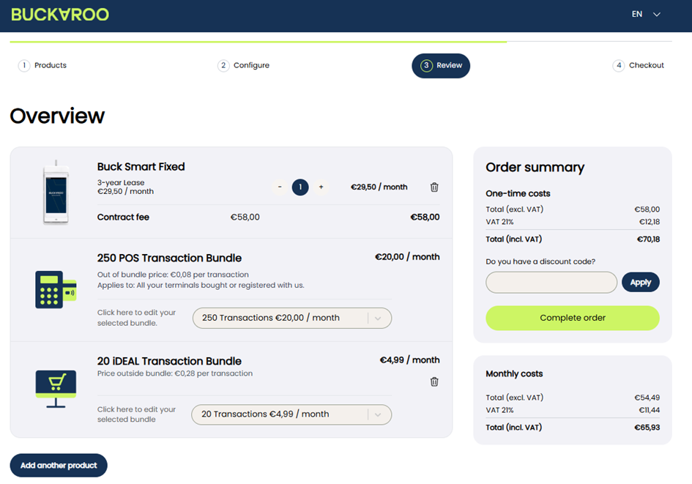Click the 'Do you have a discount code?' text
692x484 pixels.
coord(540,261)
